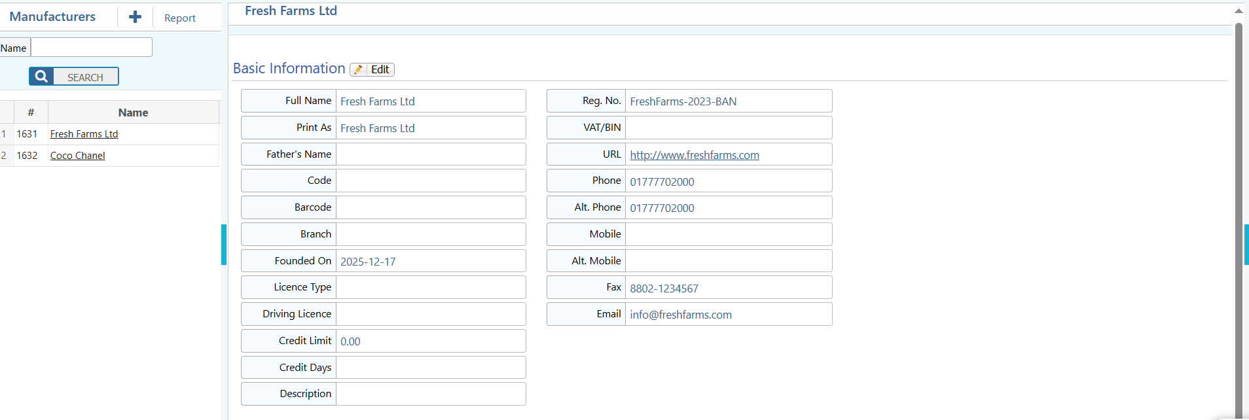Click the right edge teal handle
Image resolution: width=1249 pixels, height=420 pixels.
(1246, 245)
